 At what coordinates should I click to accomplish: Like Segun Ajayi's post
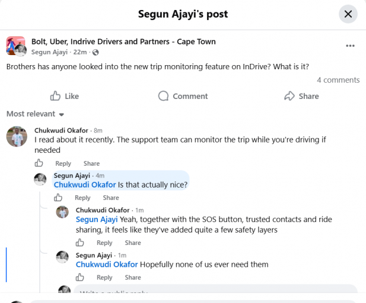click(x=65, y=96)
